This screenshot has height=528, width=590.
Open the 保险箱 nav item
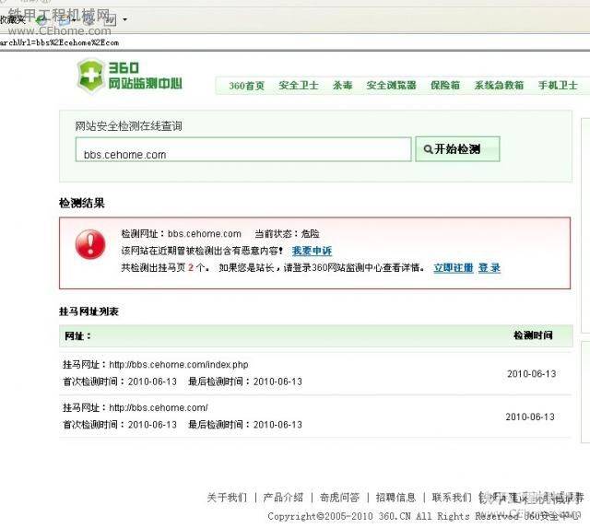click(445, 86)
